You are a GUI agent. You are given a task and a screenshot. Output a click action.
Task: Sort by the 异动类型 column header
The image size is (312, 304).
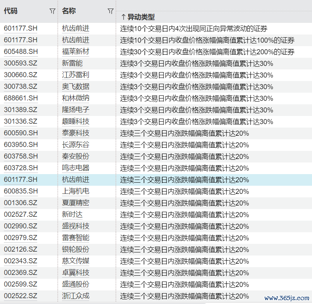[141, 17]
